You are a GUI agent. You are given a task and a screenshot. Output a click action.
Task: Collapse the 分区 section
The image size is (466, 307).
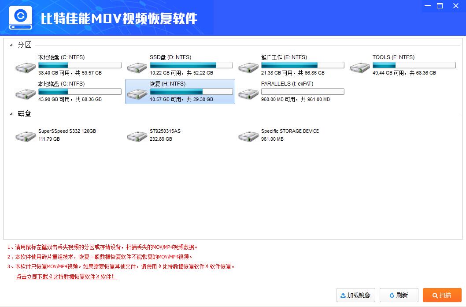[11, 45]
